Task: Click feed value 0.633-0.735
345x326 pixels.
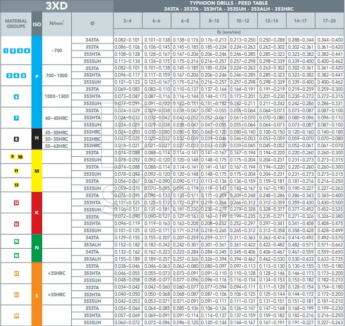Action: coord(330,259)
